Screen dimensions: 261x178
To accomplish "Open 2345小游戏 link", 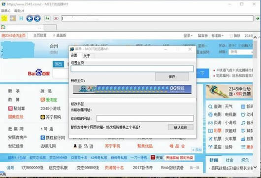I will tap(51, 108).
